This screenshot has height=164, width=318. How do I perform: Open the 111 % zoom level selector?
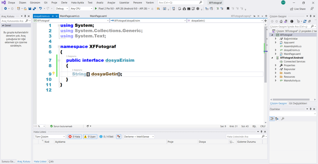tap(39, 126)
